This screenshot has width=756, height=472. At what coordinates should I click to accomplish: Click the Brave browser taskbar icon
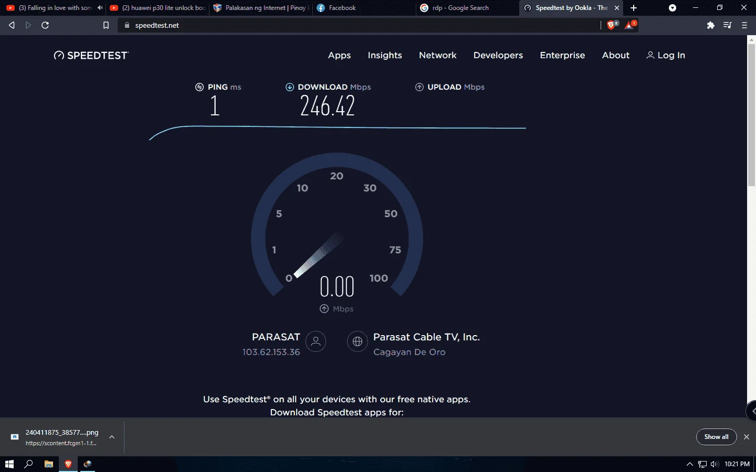(68, 464)
